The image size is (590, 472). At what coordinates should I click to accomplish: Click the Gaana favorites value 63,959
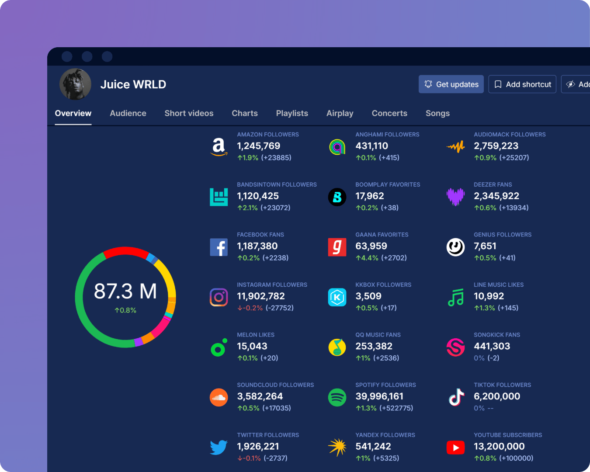pos(371,246)
